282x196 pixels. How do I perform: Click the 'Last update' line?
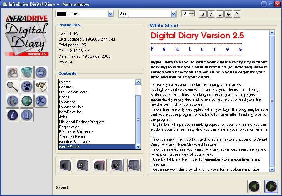point(87,39)
